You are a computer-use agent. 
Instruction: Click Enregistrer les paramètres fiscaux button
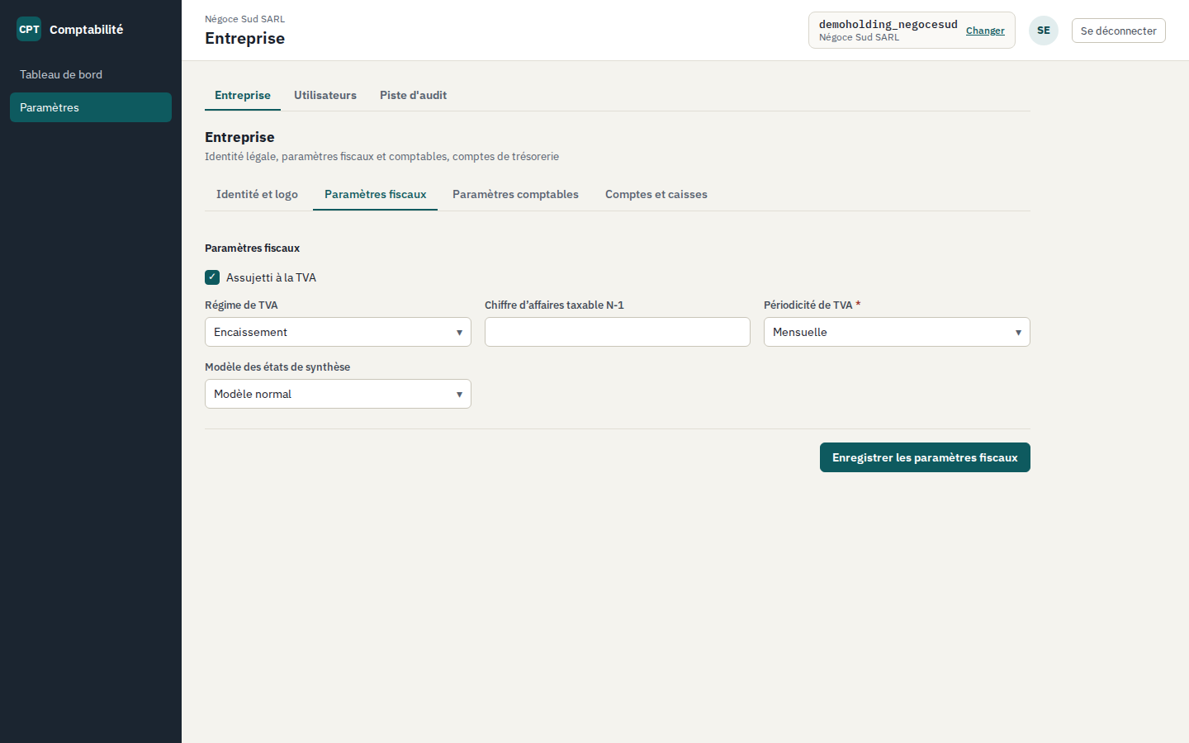(925, 457)
